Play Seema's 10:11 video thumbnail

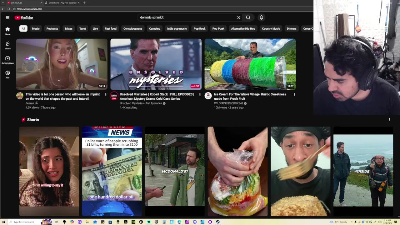click(x=62, y=64)
